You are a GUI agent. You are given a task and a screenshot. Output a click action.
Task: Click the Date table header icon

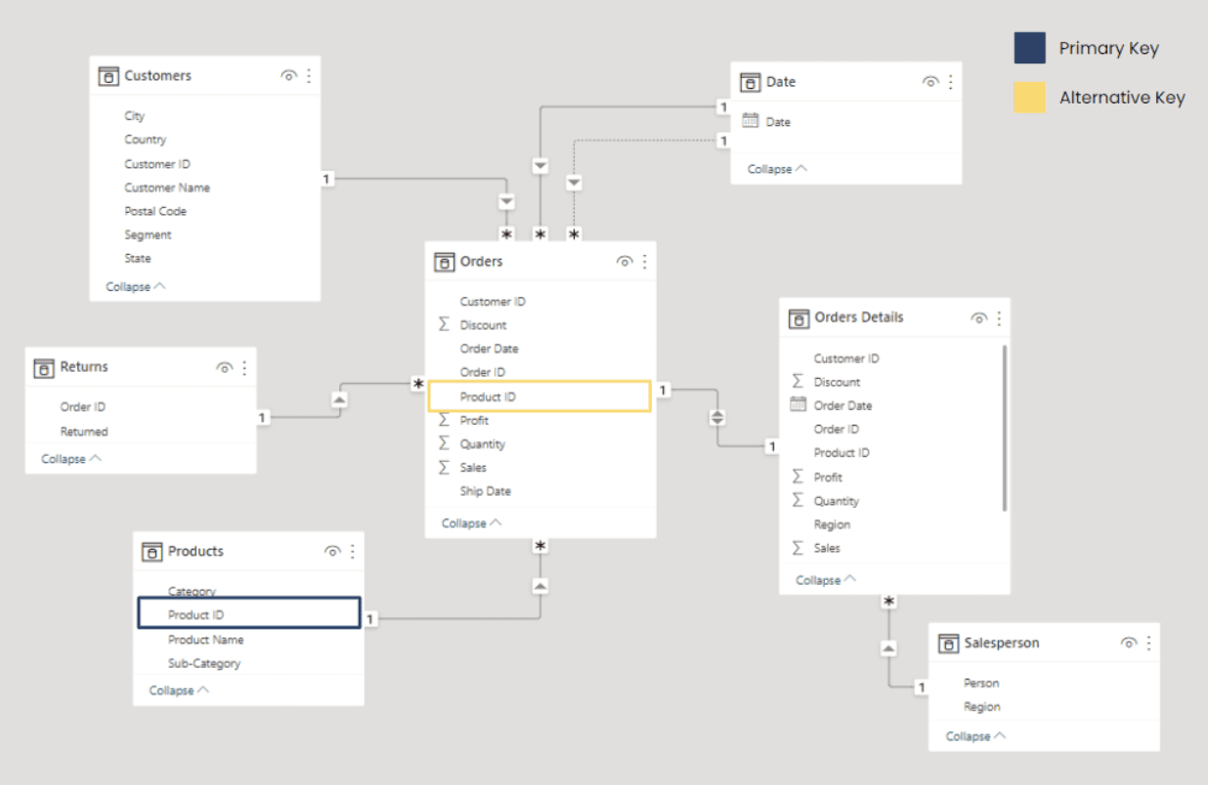click(x=750, y=82)
